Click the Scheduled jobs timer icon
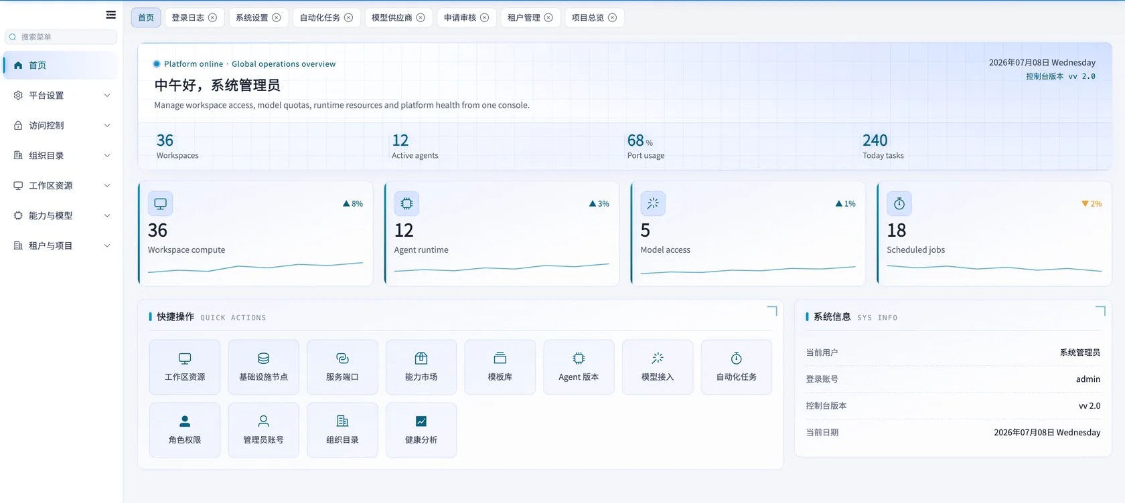This screenshot has height=503, width=1125. 899,203
